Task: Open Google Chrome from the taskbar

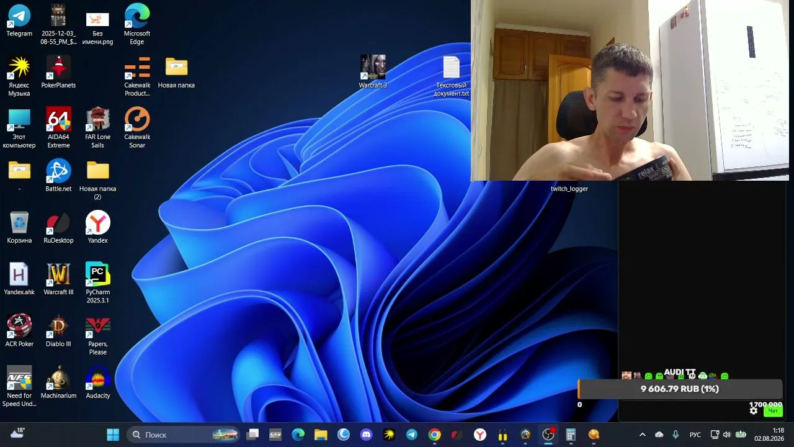Action: [x=434, y=435]
